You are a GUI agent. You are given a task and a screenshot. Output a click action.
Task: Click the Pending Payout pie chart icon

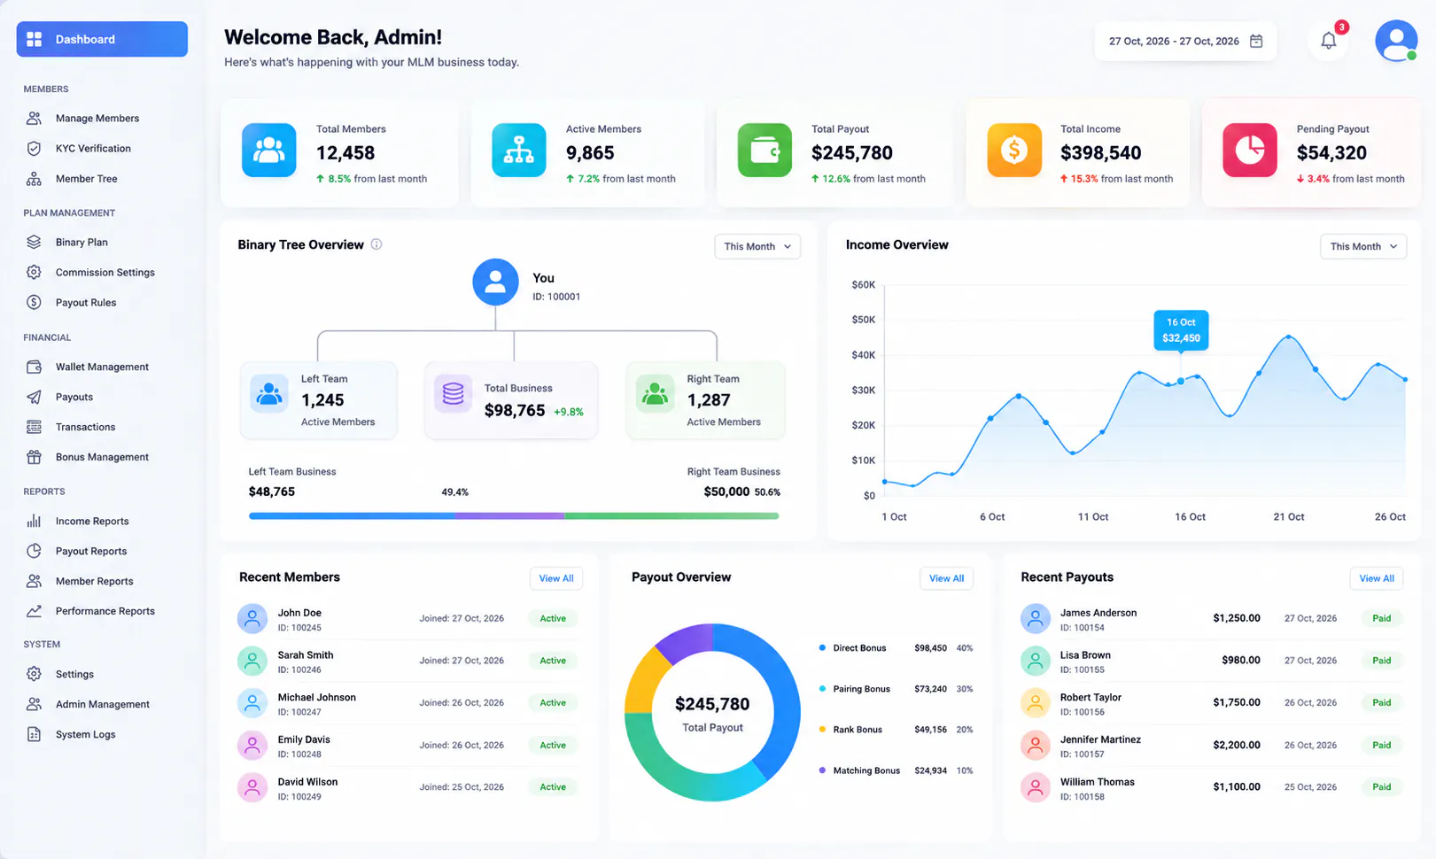coord(1250,151)
